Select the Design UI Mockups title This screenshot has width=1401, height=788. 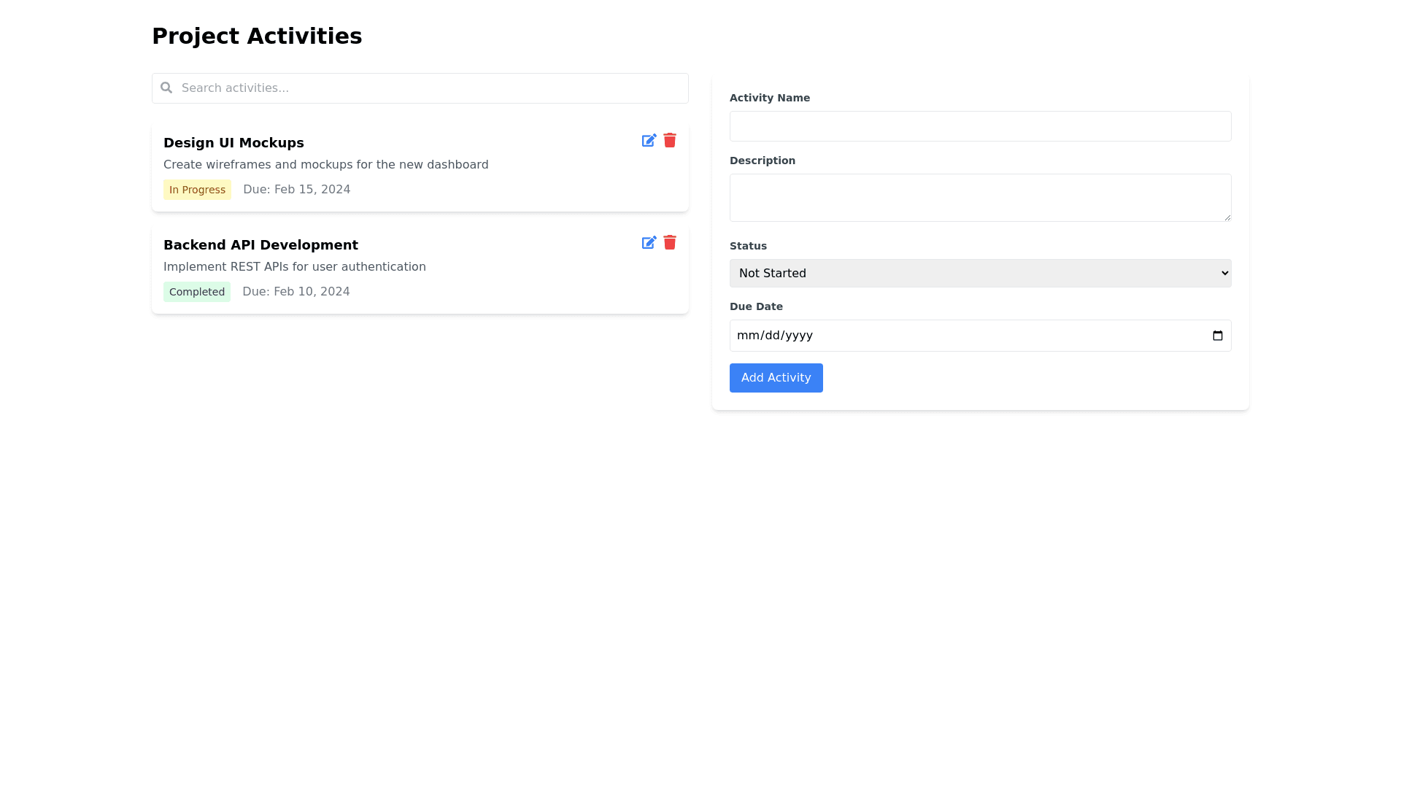click(233, 143)
